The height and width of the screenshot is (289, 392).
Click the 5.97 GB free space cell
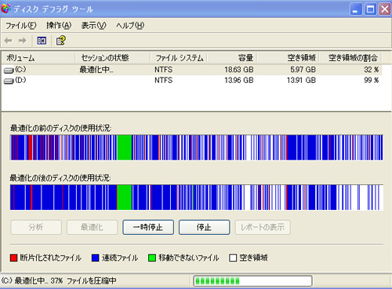303,70
